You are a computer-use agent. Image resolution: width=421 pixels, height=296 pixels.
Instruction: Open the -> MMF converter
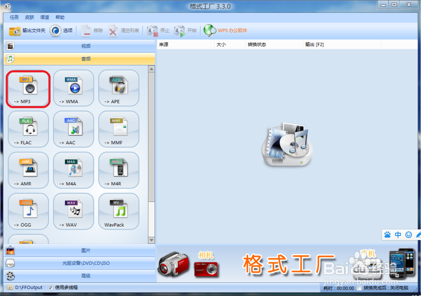(119, 129)
